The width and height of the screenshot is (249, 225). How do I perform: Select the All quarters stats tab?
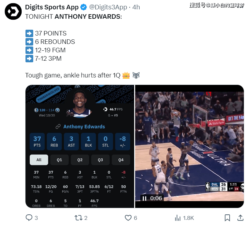click(39, 160)
